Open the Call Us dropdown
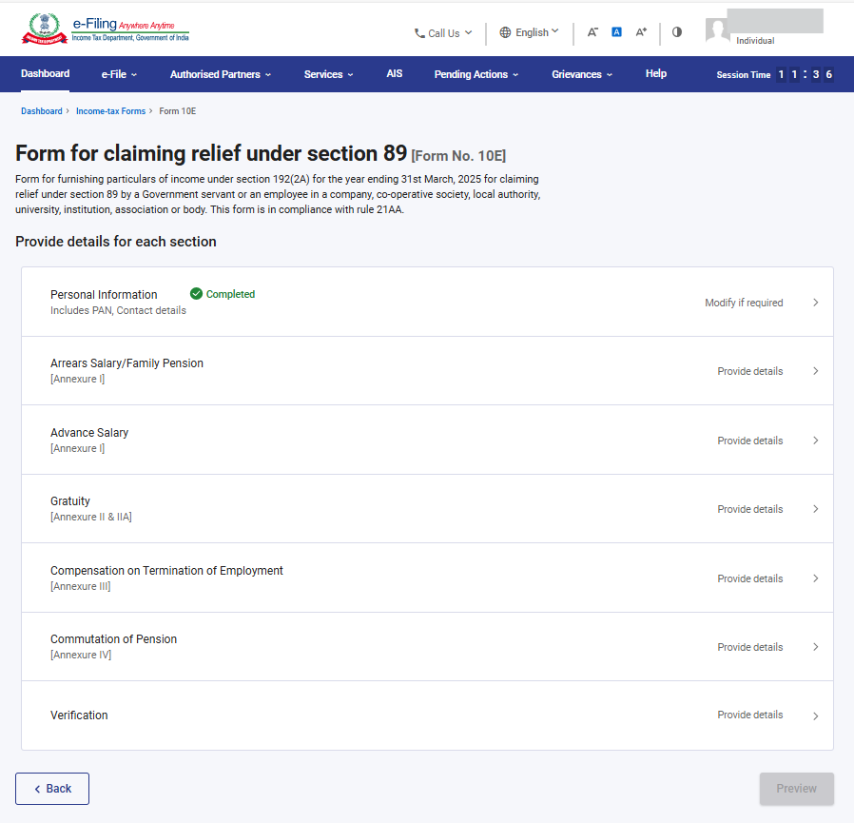Viewport: 854px width, 823px height. point(443,33)
